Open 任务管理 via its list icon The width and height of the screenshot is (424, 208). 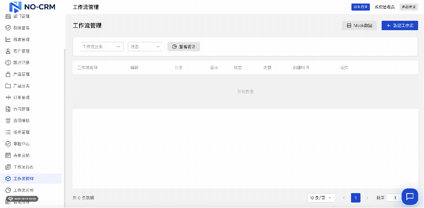[x=8, y=132]
